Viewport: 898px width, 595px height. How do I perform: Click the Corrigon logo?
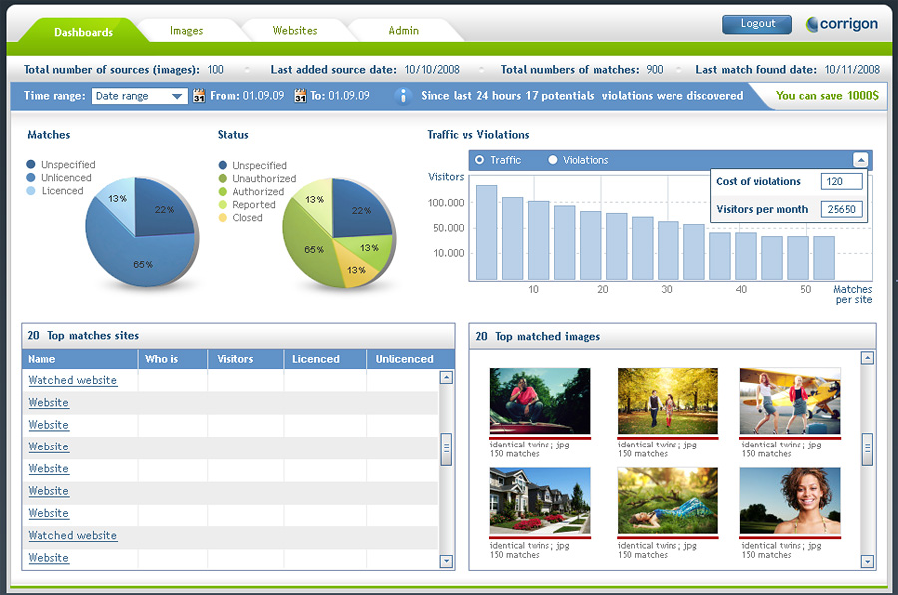click(x=843, y=24)
